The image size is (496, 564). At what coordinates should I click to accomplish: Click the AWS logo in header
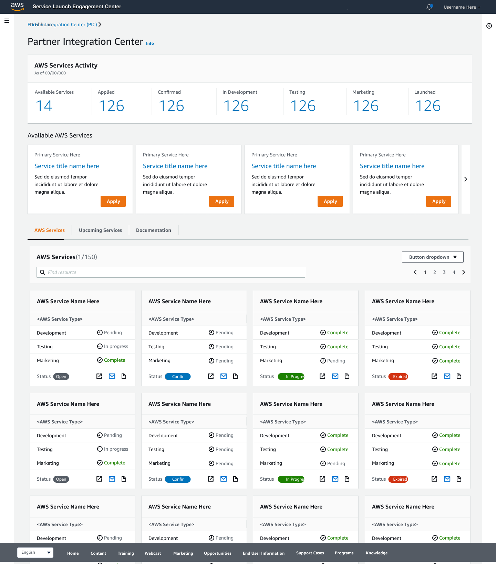pyautogui.click(x=17, y=7)
